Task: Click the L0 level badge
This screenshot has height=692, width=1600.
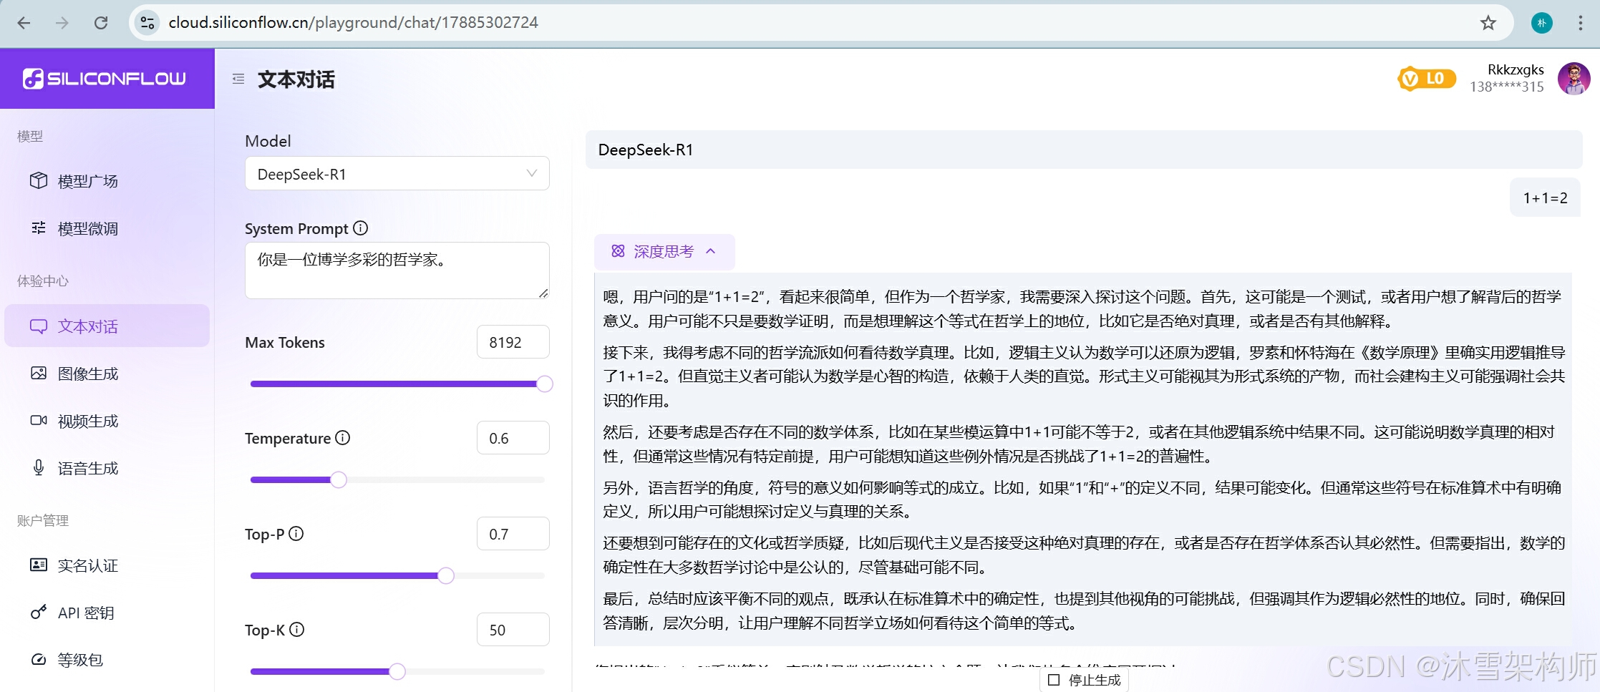Action: 1427,79
